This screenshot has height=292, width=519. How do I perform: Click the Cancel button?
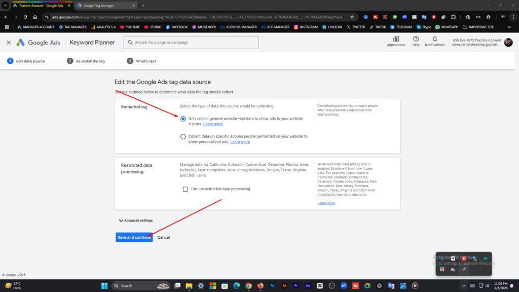tap(164, 237)
